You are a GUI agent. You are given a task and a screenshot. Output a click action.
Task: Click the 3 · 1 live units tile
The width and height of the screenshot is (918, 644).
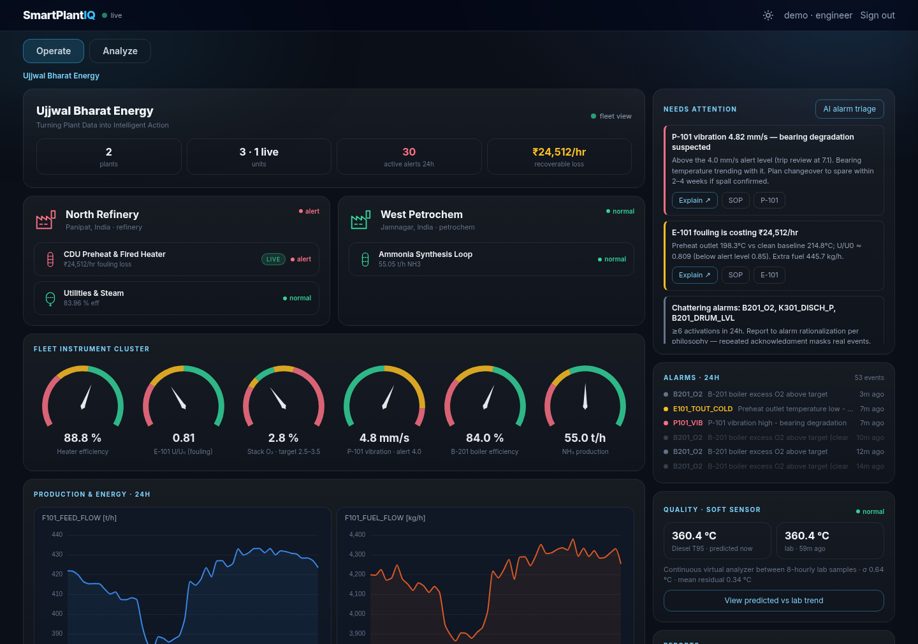259,157
